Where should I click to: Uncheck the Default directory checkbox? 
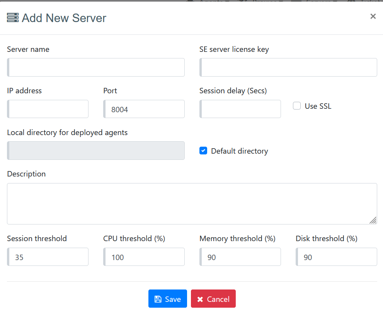tap(203, 151)
